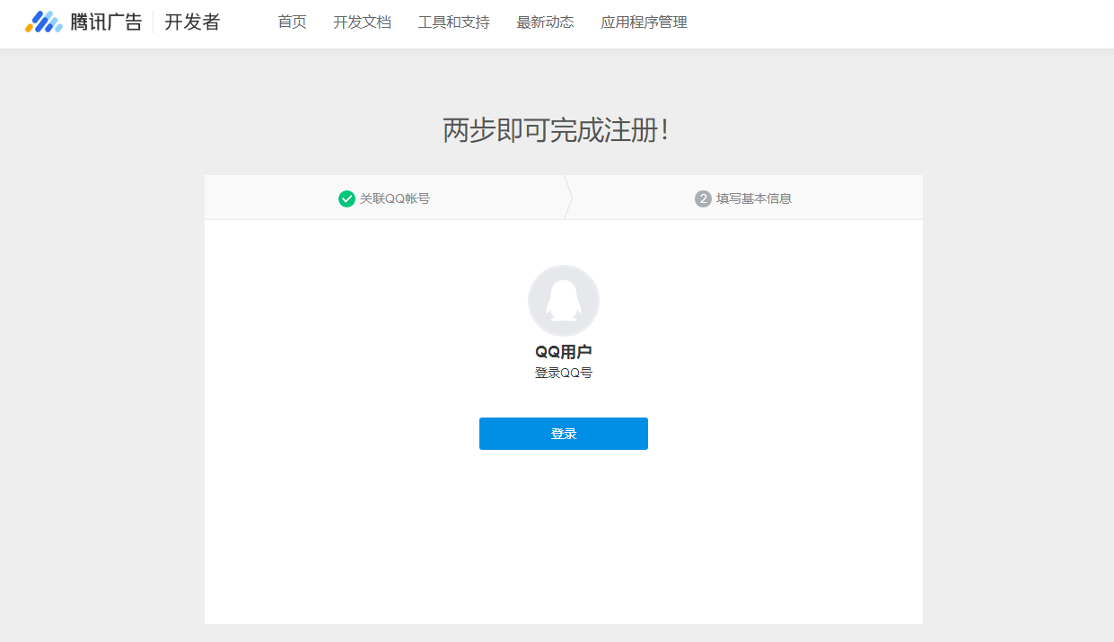Screen dimensions: 1114x642
Task: Click the blue 登录 button
Action: (564, 434)
